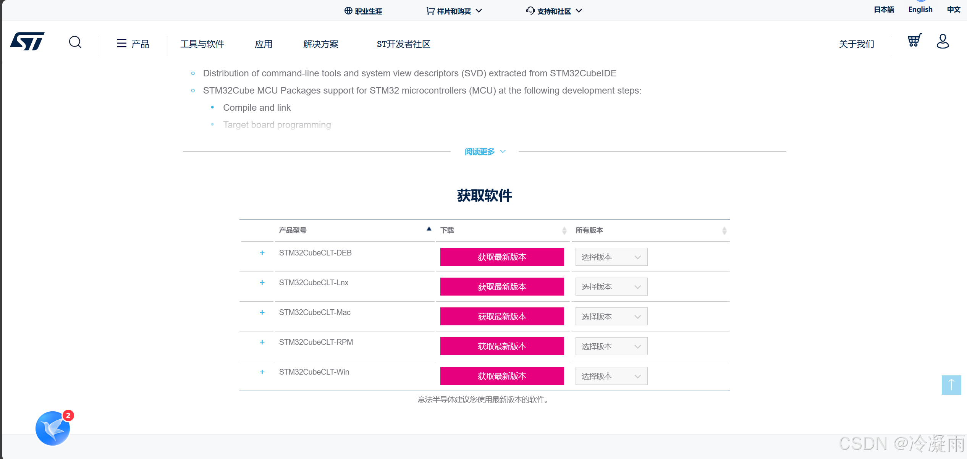Open 选择版本 dropdown for STM32CubeCLT-DEB

(611, 257)
